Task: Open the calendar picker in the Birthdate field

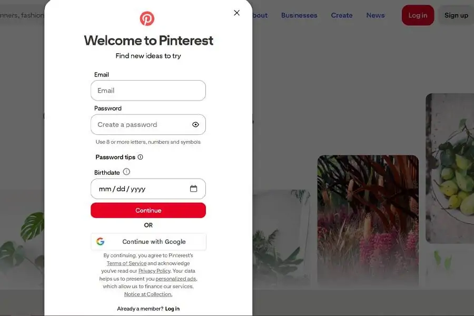Action: pyautogui.click(x=193, y=189)
